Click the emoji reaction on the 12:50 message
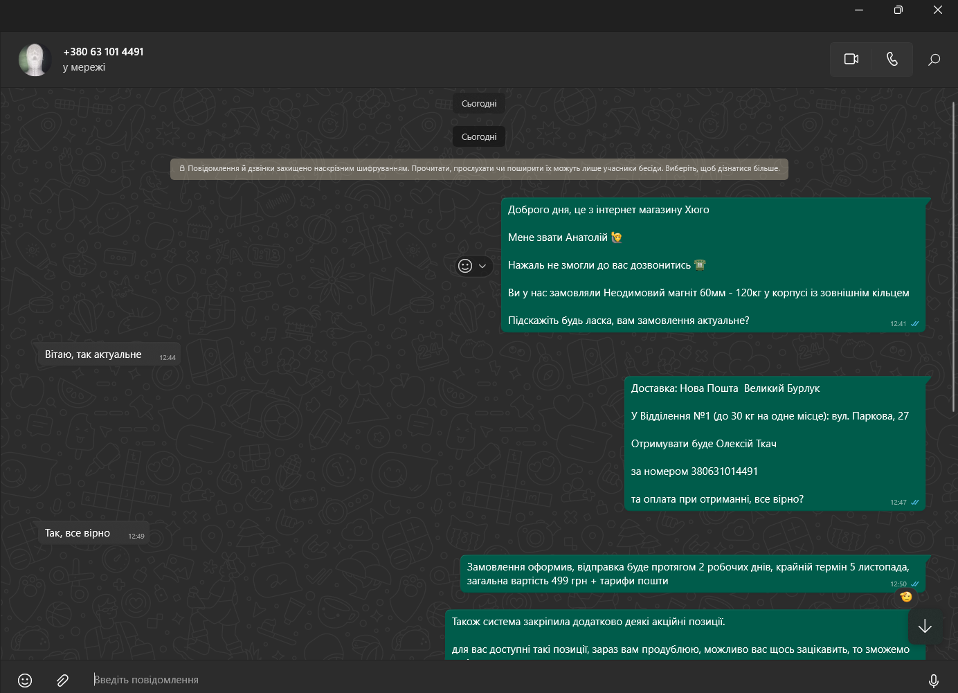The image size is (958, 693). [906, 597]
